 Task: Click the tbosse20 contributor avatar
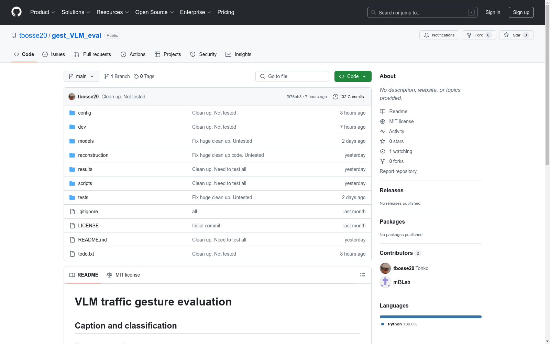[385, 268]
